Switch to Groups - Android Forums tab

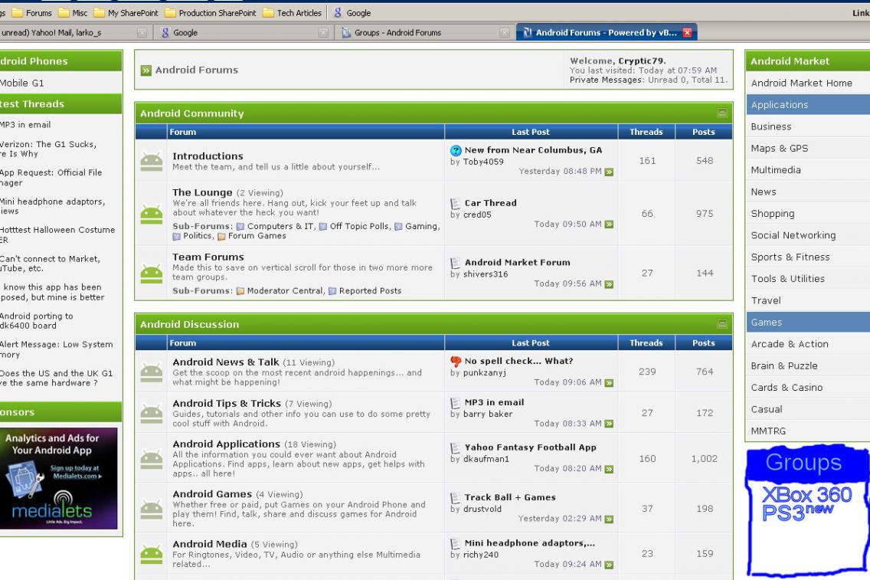pyautogui.click(x=397, y=33)
